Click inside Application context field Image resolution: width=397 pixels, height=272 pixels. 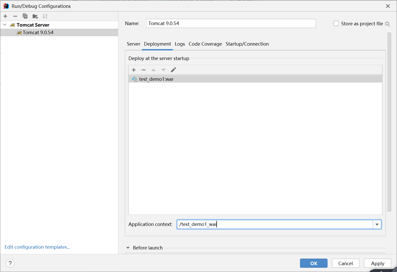[x=275, y=224]
